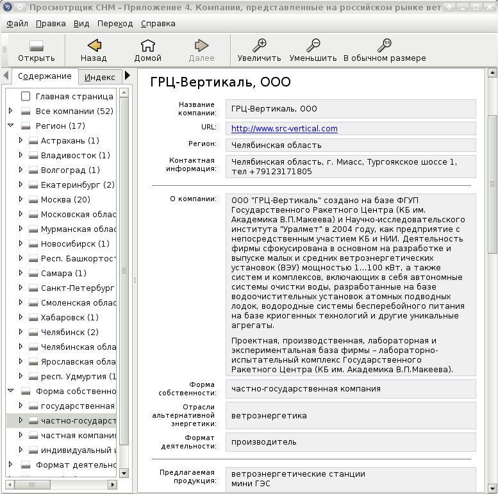The width and height of the screenshot is (498, 494).
Task: Click the Далее forward arrow icon
Action: point(201,45)
